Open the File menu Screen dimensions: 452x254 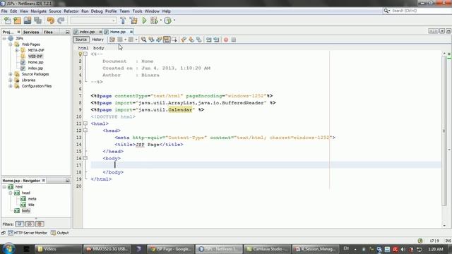[4, 11]
